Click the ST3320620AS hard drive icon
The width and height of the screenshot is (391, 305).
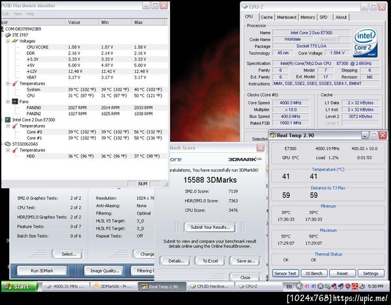click(8, 144)
